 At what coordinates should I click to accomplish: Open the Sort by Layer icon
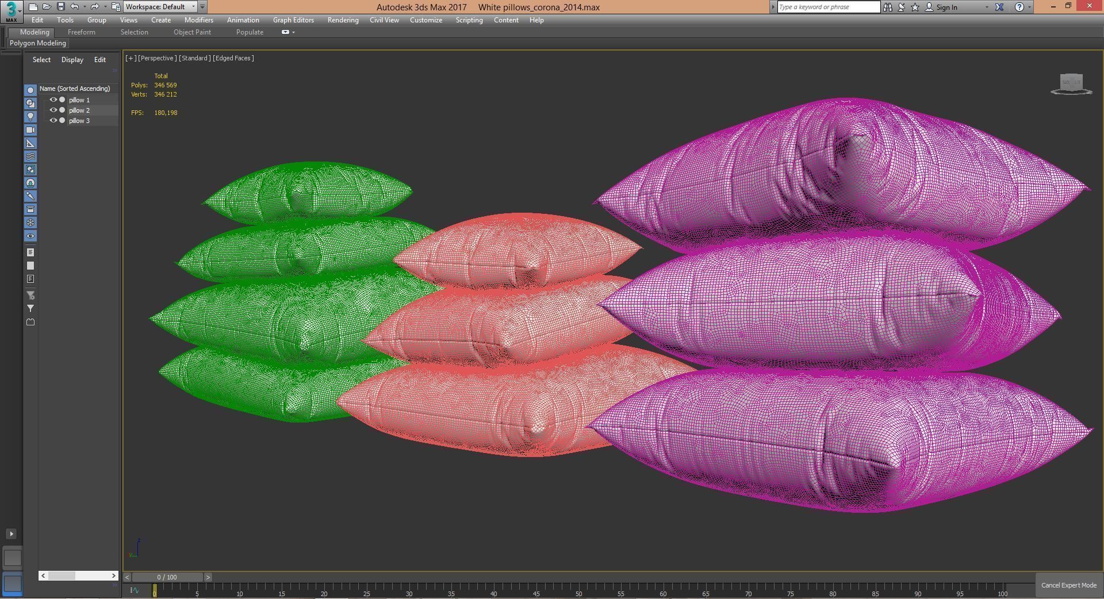pyautogui.click(x=30, y=252)
